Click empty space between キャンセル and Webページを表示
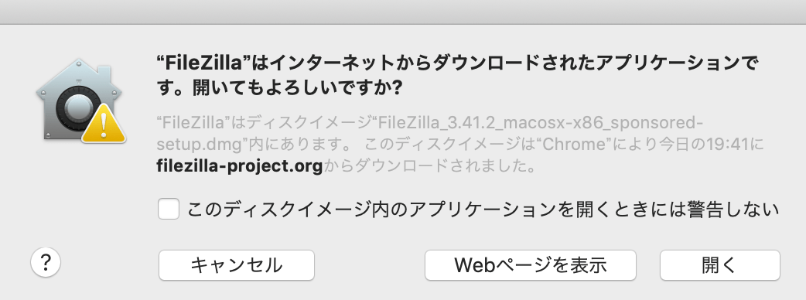The width and height of the screenshot is (806, 300). [x=370, y=265]
